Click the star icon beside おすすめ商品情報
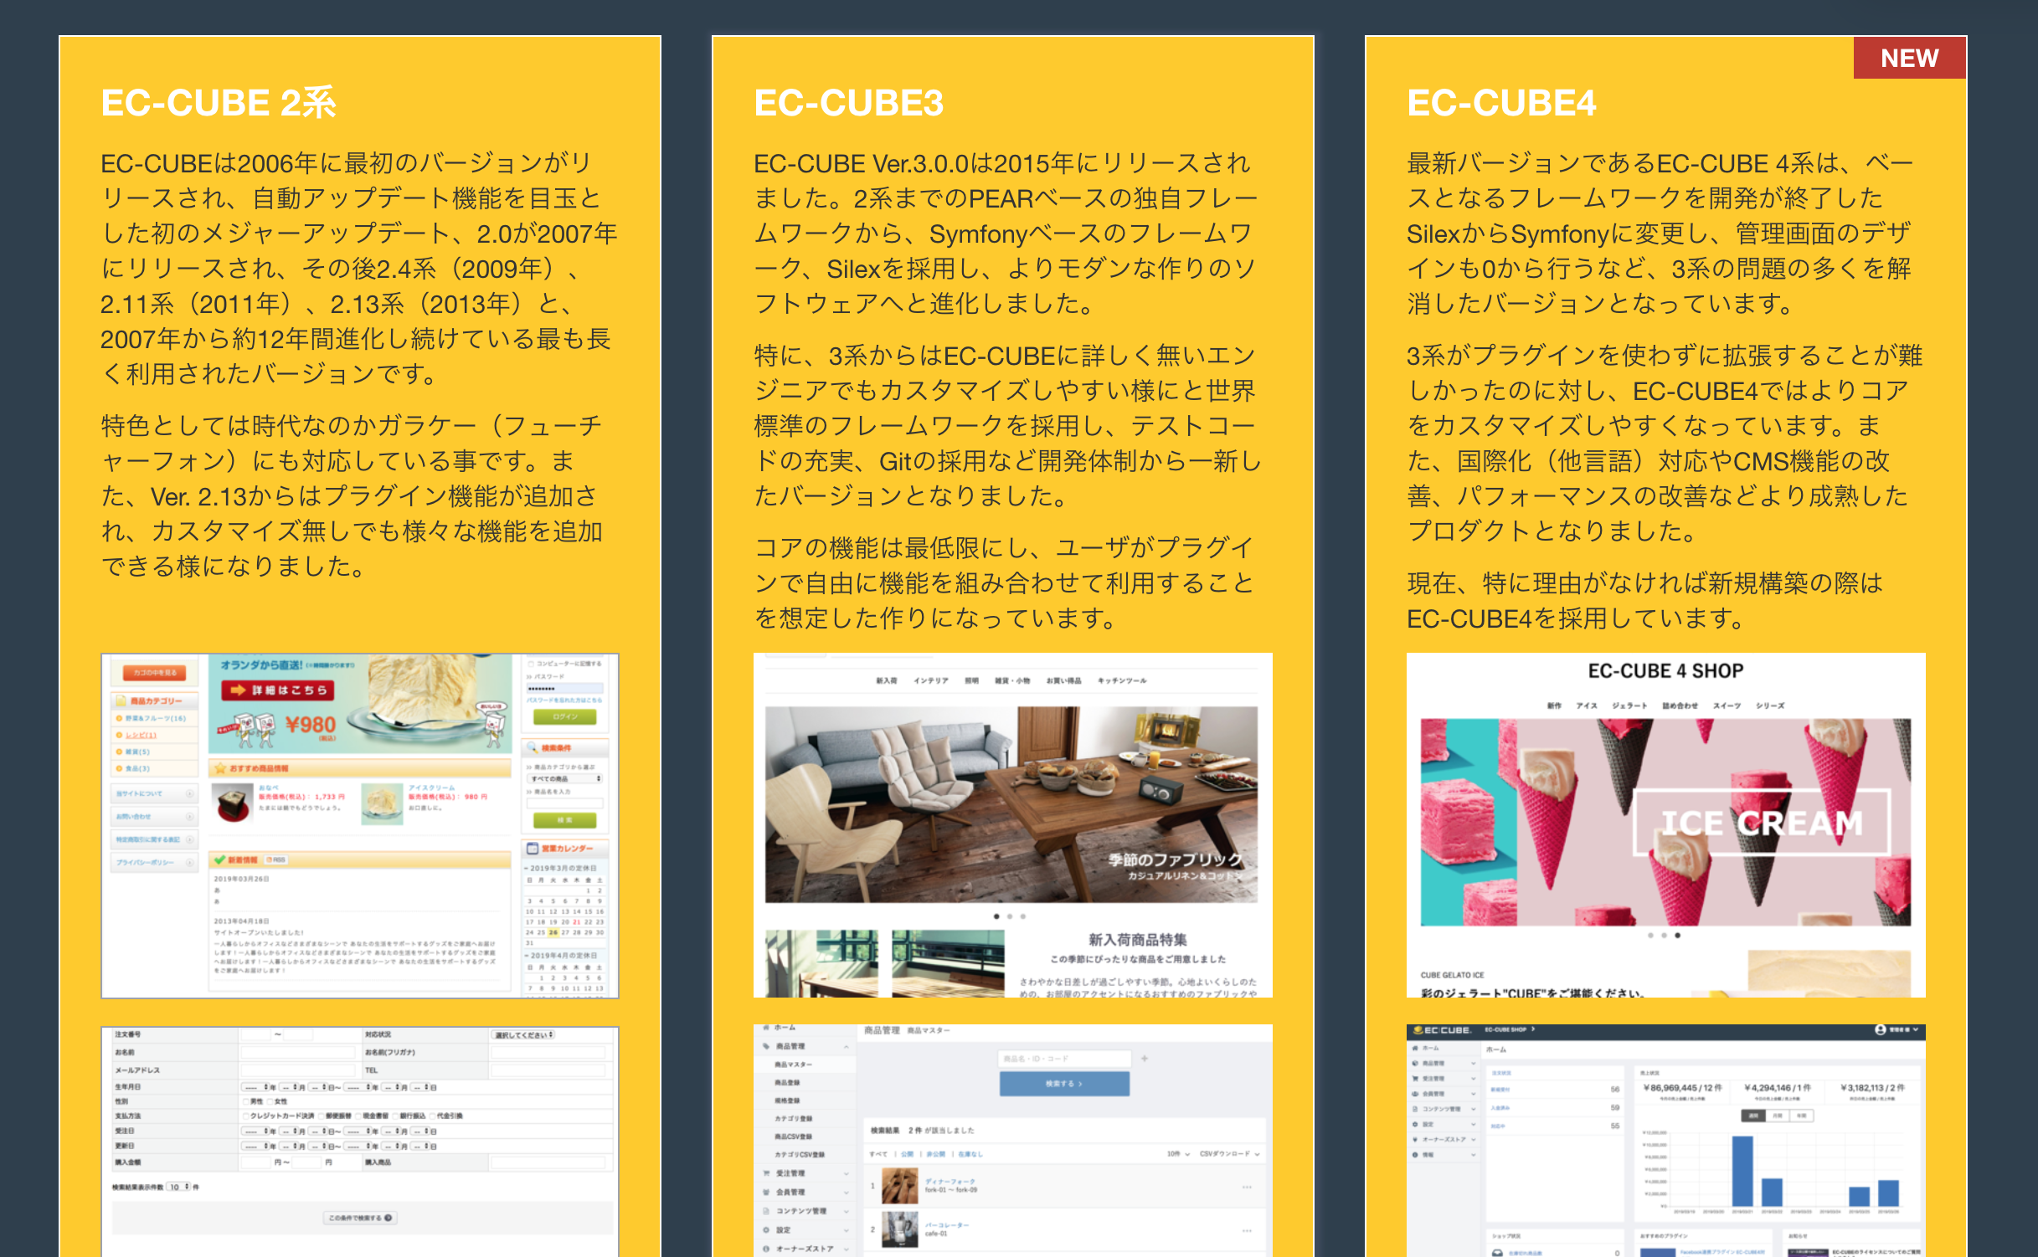The height and width of the screenshot is (1257, 2038). 220,768
